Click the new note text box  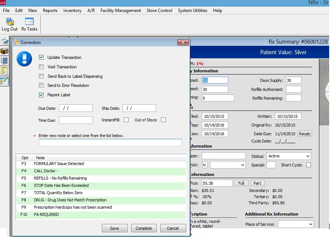pos(110,142)
